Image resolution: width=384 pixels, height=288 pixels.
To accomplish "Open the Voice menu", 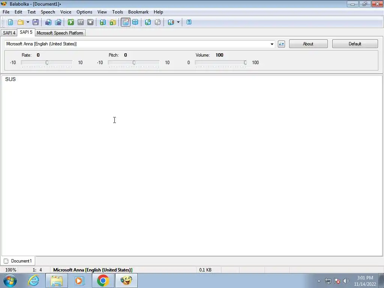I will 66,12.
